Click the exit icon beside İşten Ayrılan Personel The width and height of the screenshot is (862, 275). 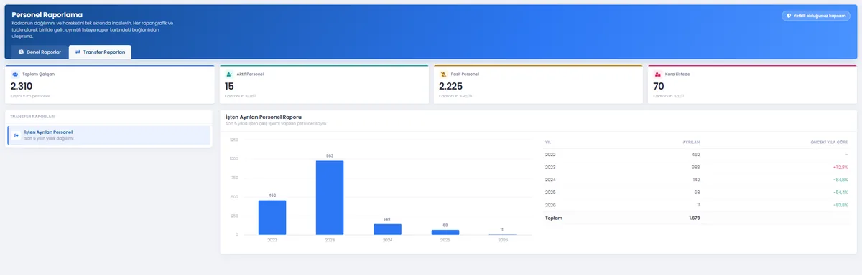[x=17, y=135]
